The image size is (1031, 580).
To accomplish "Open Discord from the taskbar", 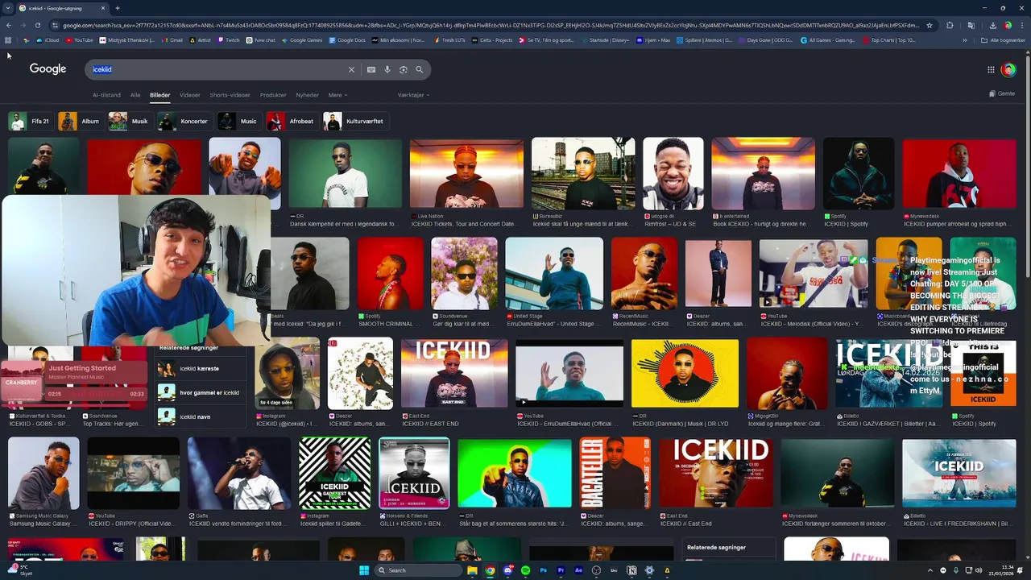I will click(507, 570).
